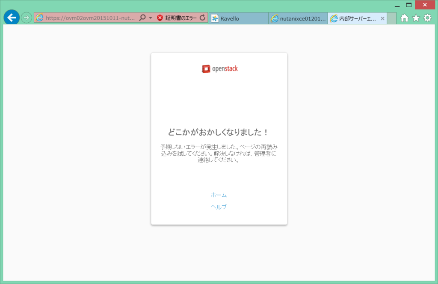
Task: Open the address bar dropdown arrow
Action: pyautogui.click(x=150, y=18)
